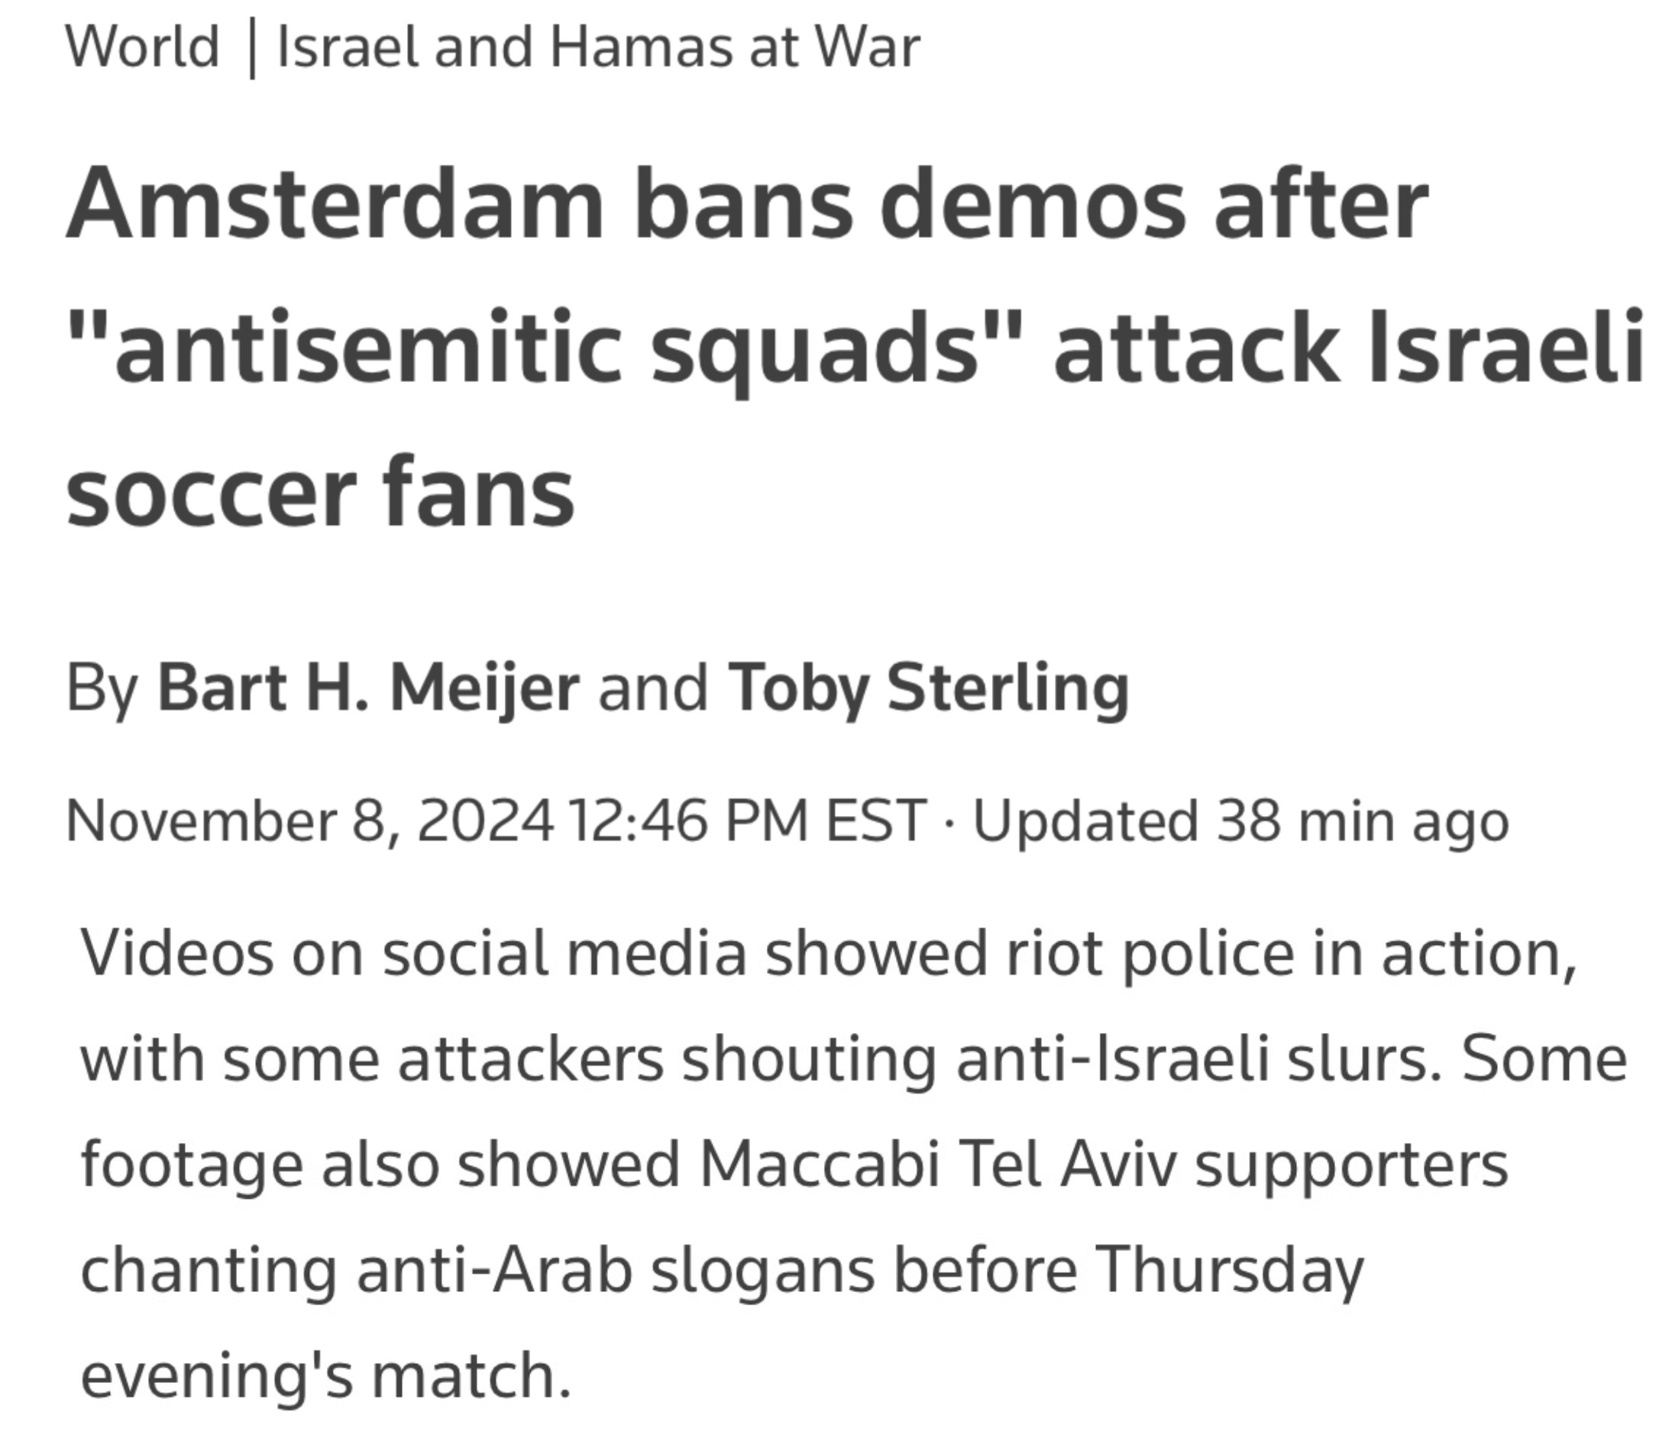Click the vertical divider after World
Viewport: 1672px width, 1454px height.
coord(251,50)
